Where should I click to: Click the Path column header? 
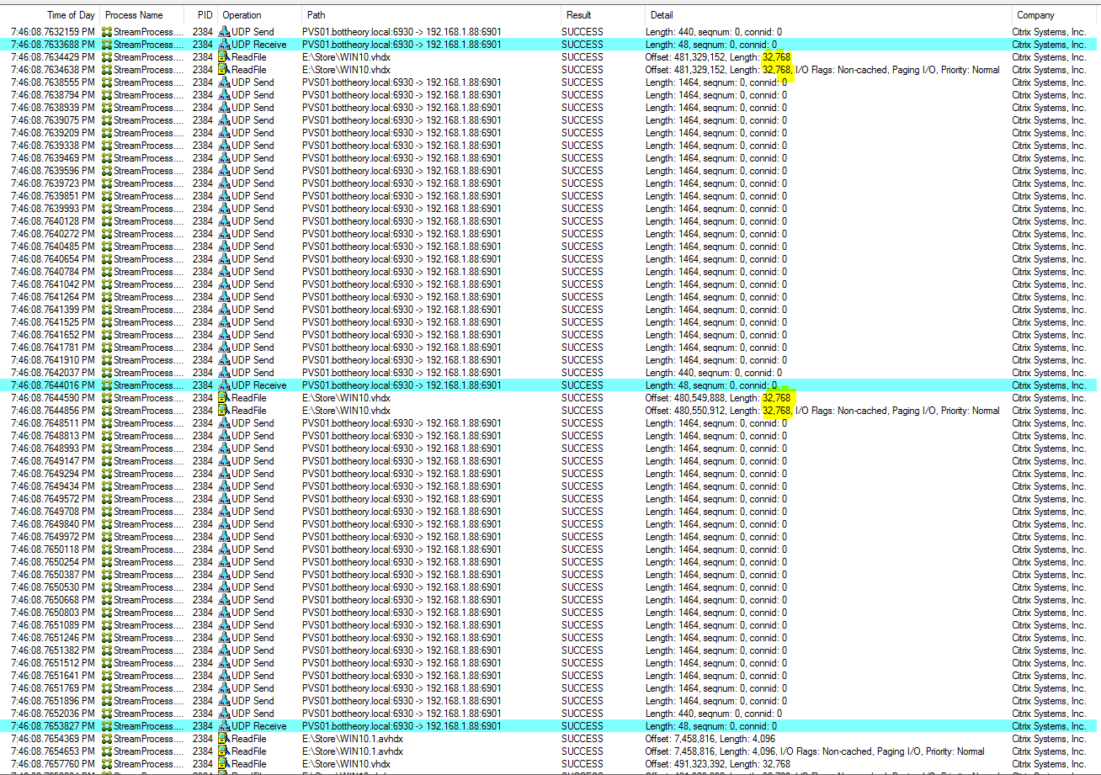(316, 15)
